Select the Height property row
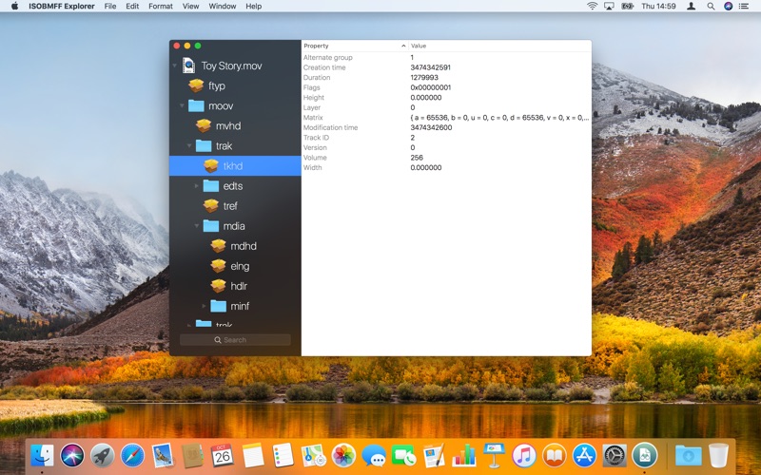Viewport: 761px width, 475px height. click(446, 98)
